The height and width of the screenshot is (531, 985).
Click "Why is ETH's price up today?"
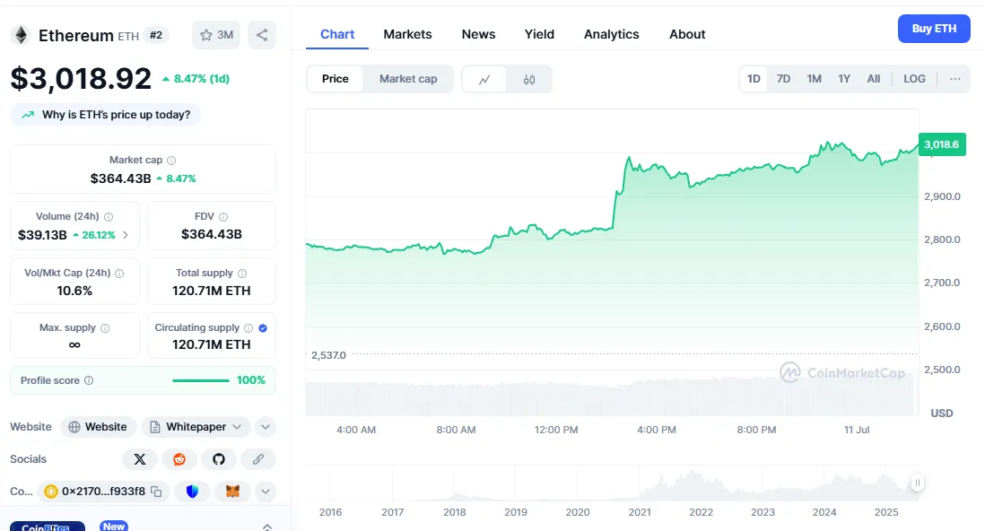106,115
